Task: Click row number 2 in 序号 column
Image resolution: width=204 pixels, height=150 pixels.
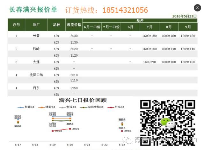Action: tap(16, 49)
